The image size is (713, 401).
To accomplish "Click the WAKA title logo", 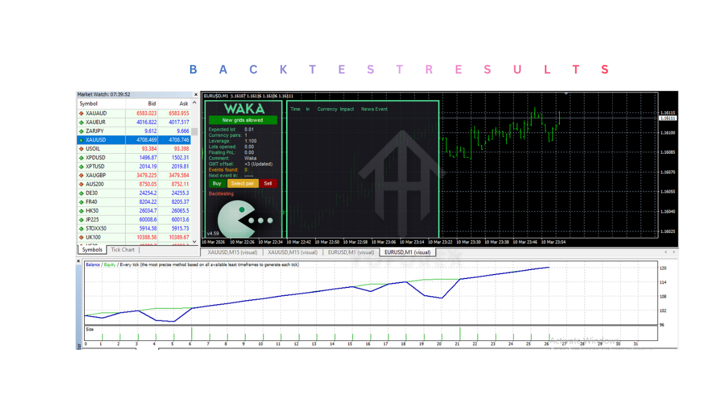I will click(243, 109).
